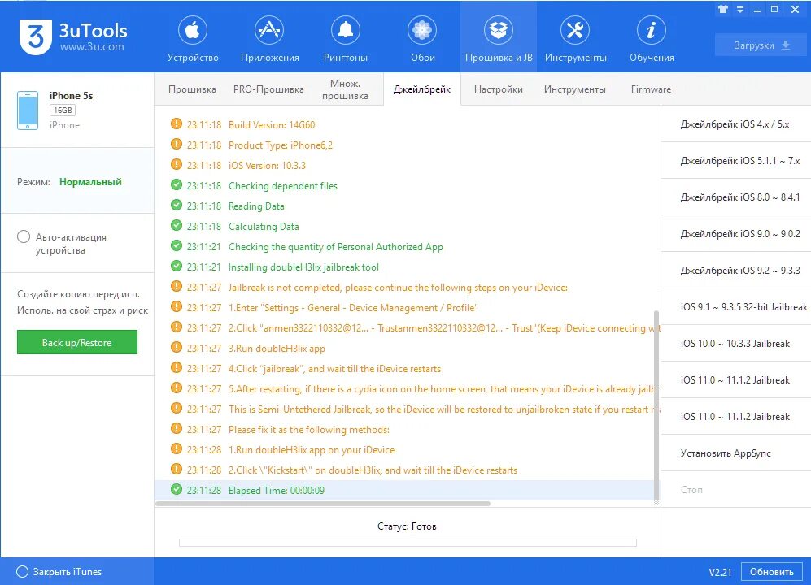Select iOS 9.1 ~ 9.3.5 32-bit Jailbreak
This screenshot has width=811, height=585.
coord(736,307)
